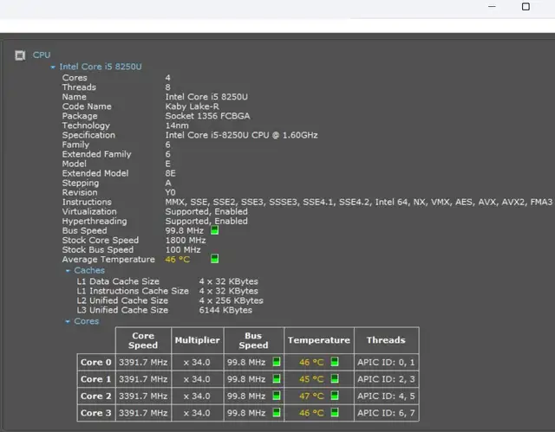Image resolution: width=555 pixels, height=432 pixels.
Task: Click the 14nm technology value
Action: [x=177, y=126]
